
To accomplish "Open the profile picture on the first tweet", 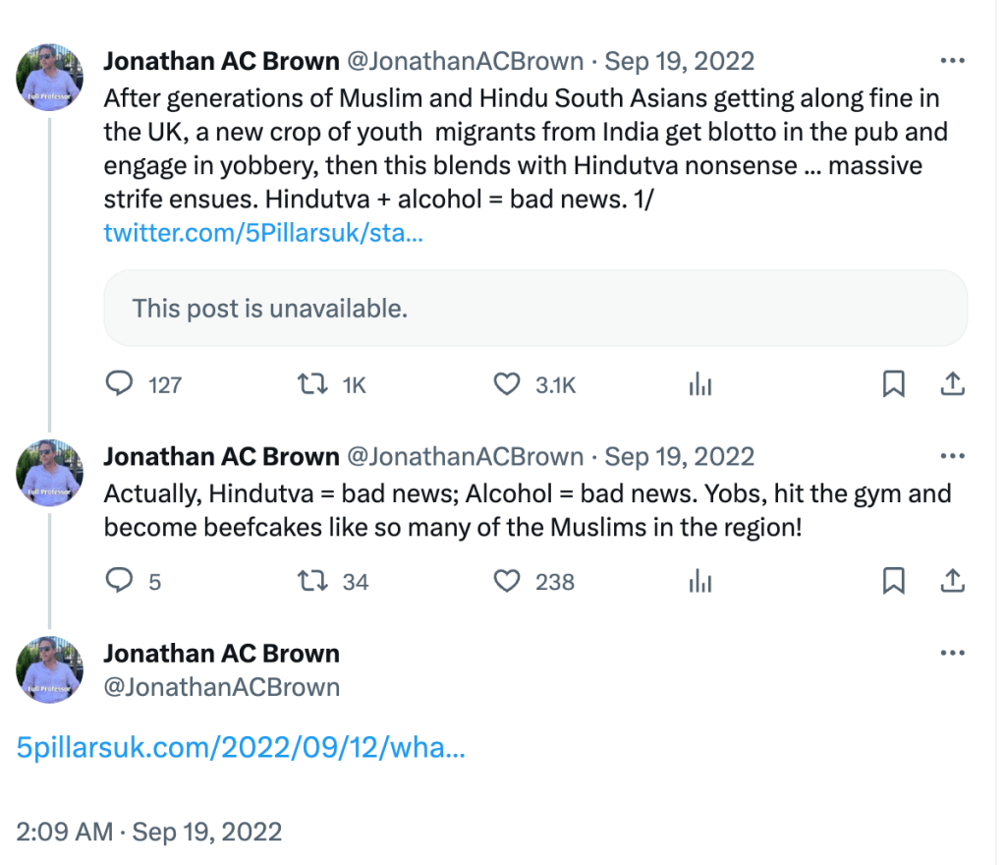I will tap(49, 77).
